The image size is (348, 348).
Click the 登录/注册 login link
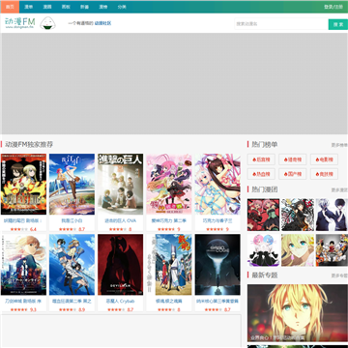click(333, 7)
